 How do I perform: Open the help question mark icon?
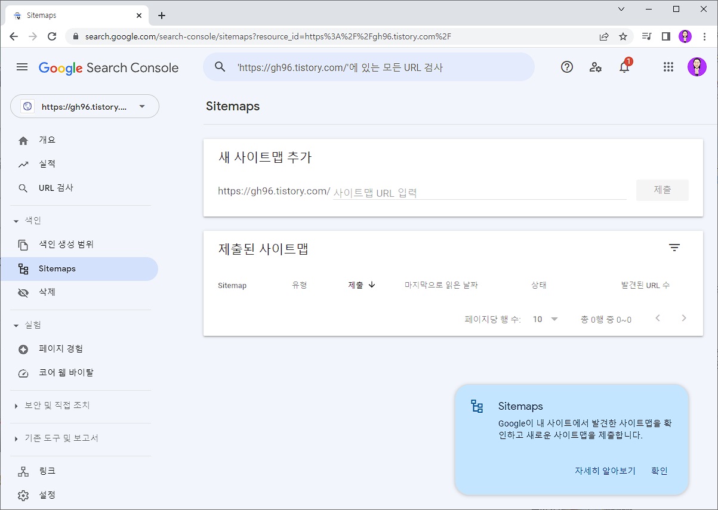pos(567,67)
